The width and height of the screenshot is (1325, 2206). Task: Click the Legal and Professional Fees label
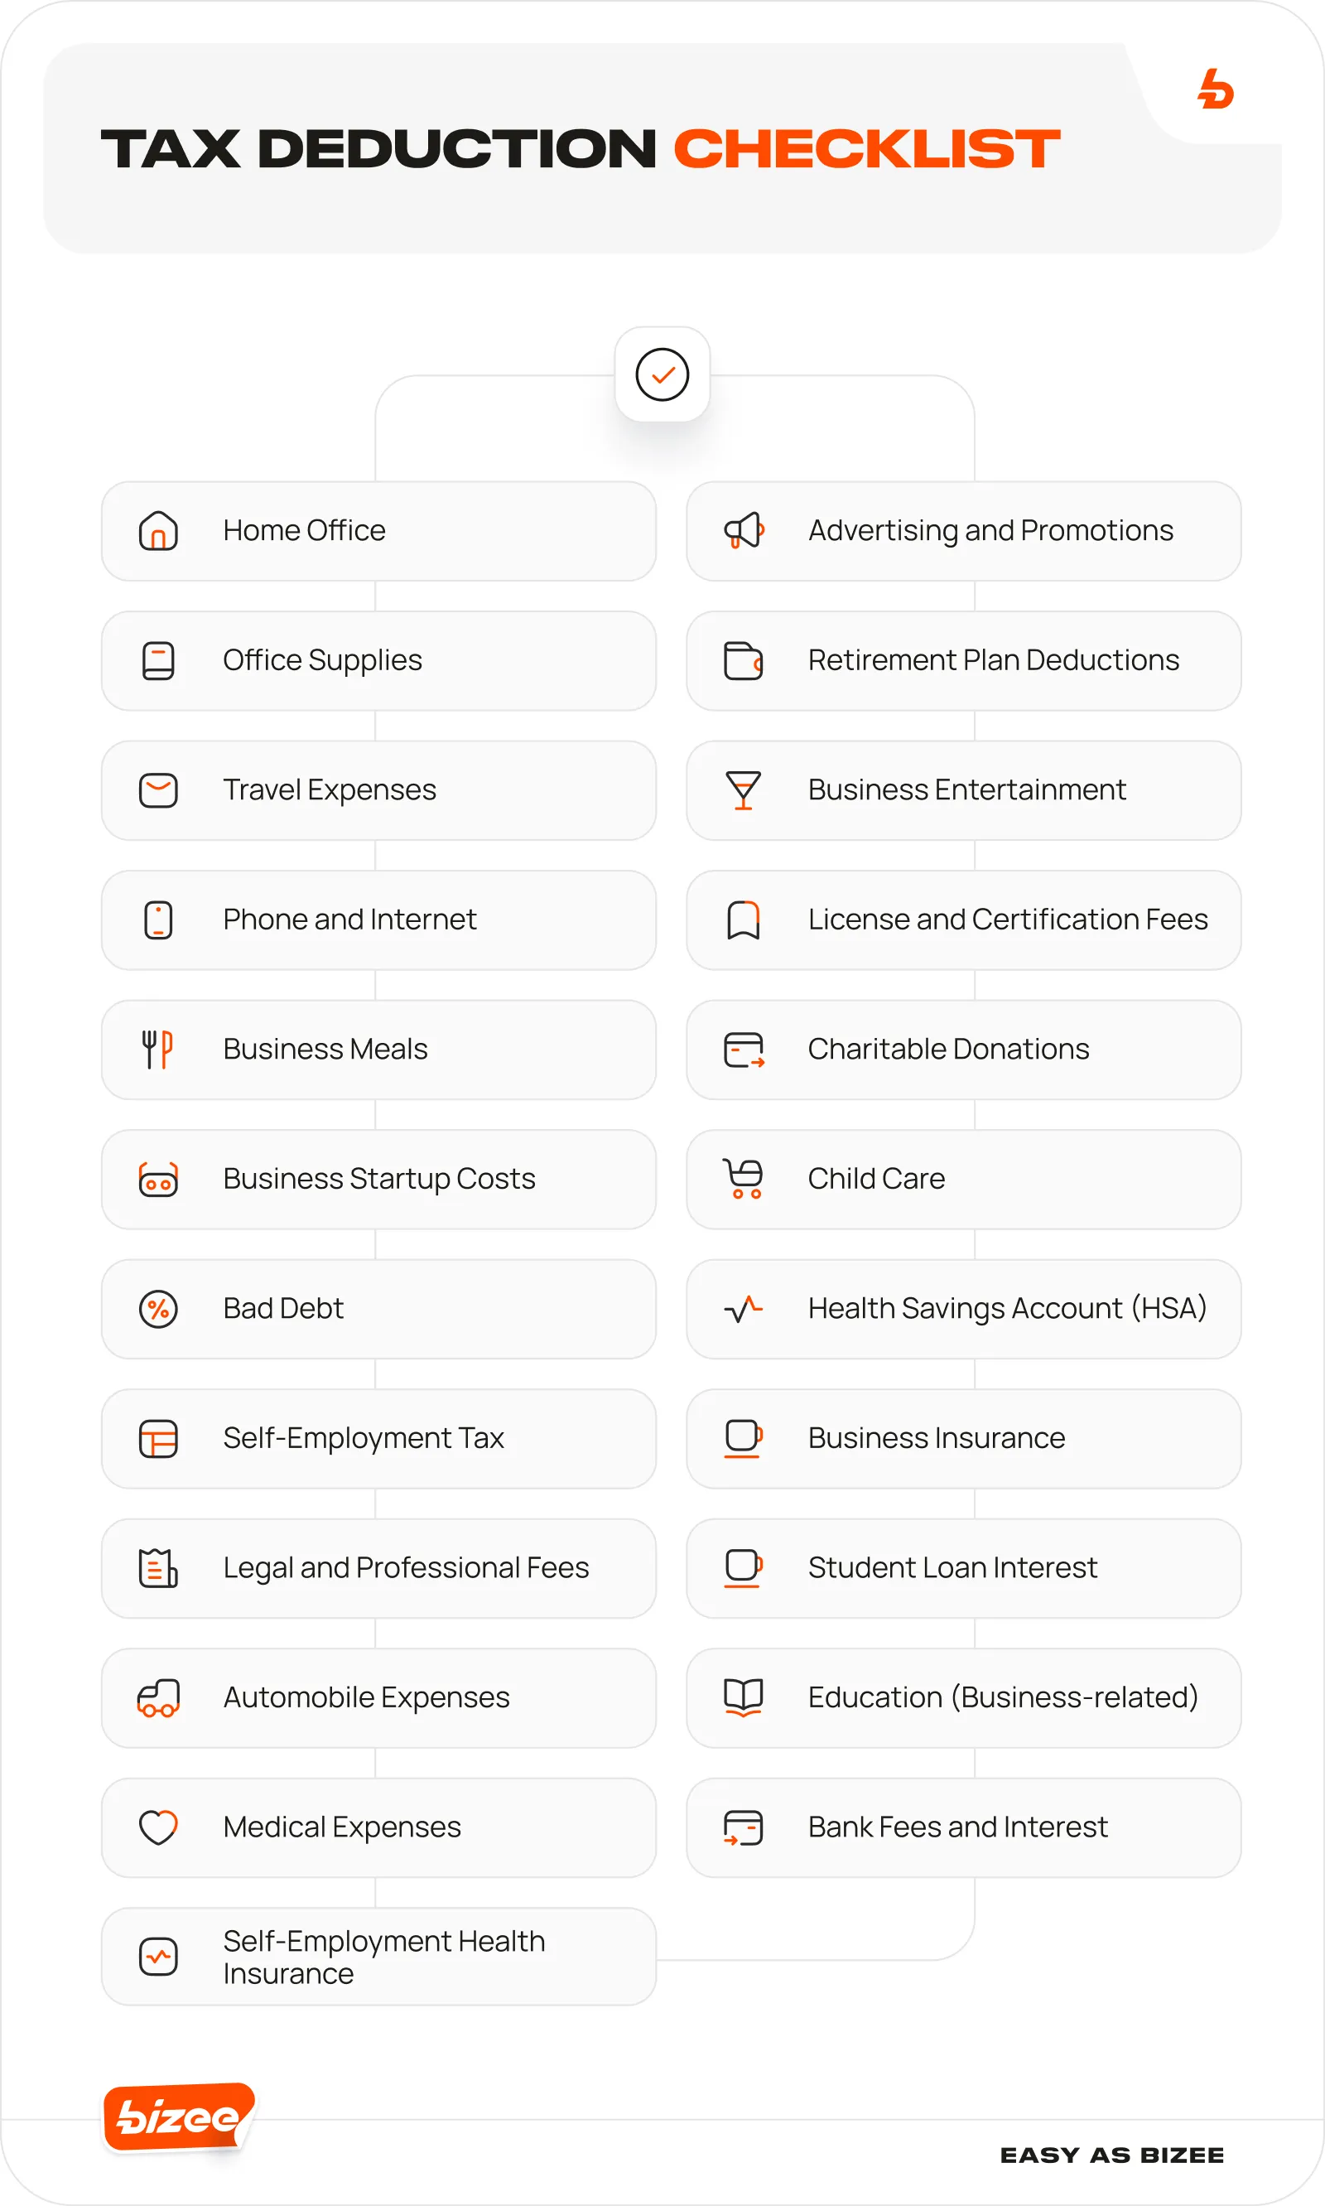407,1568
